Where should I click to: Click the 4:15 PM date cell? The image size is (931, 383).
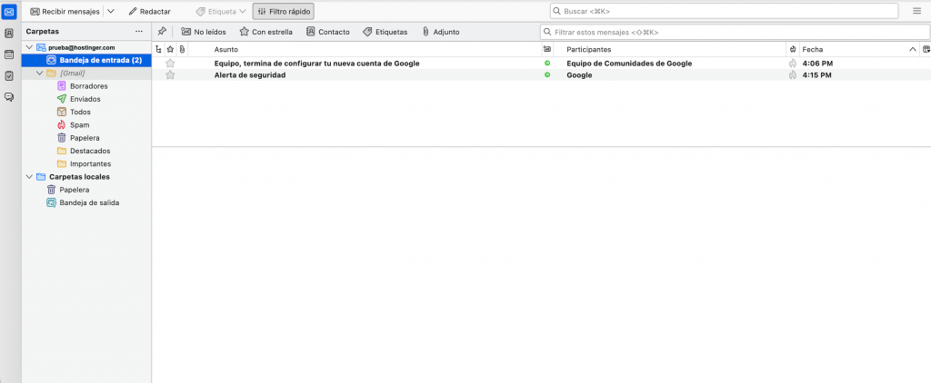click(x=817, y=74)
